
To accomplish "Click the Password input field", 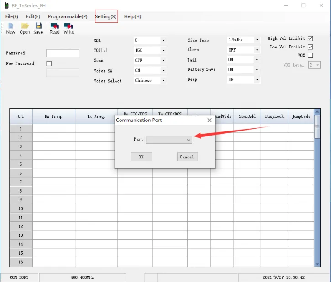I will [63, 53].
